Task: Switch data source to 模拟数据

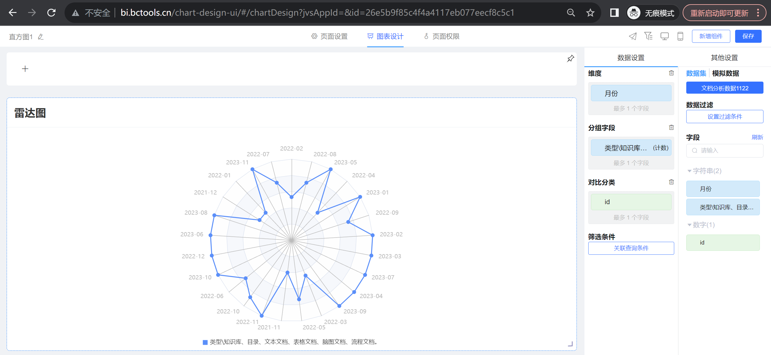Action: coord(725,73)
